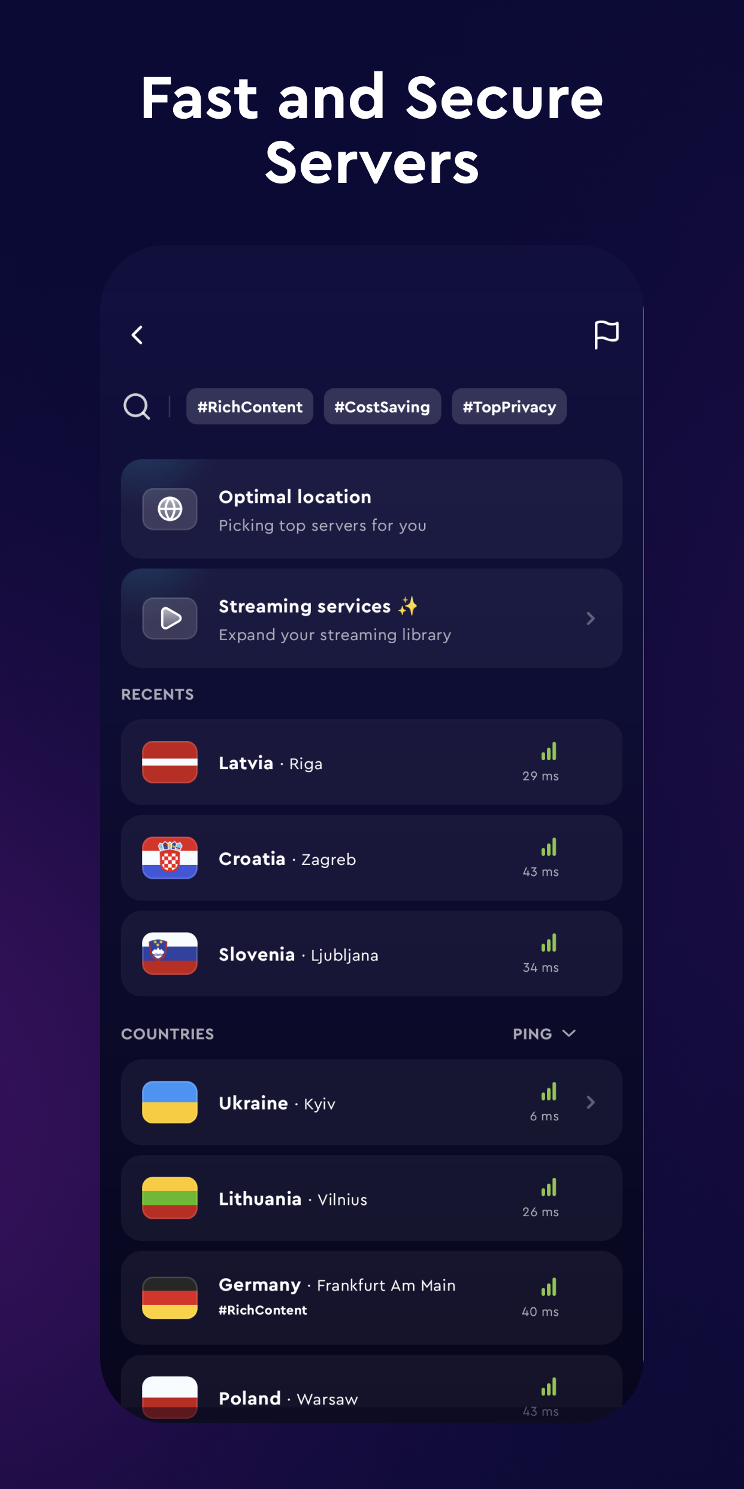The height and width of the screenshot is (1489, 744).
Task: Select Poland Warsaw server row
Action: (371, 1387)
